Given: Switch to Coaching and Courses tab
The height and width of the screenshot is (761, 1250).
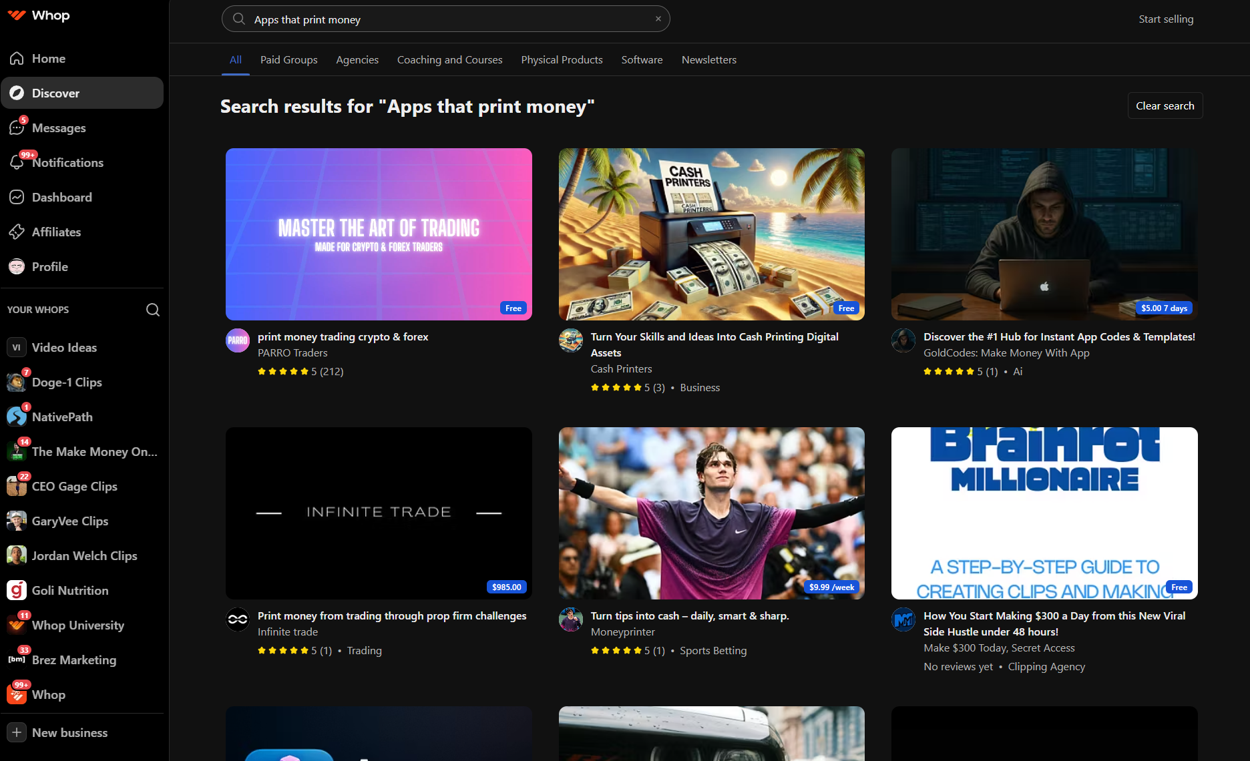Looking at the screenshot, I should click(x=449, y=60).
